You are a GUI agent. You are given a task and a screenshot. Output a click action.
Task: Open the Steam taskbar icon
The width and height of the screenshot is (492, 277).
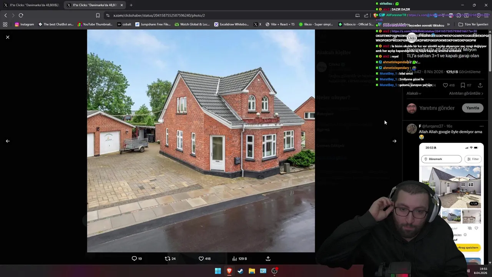coord(240,271)
